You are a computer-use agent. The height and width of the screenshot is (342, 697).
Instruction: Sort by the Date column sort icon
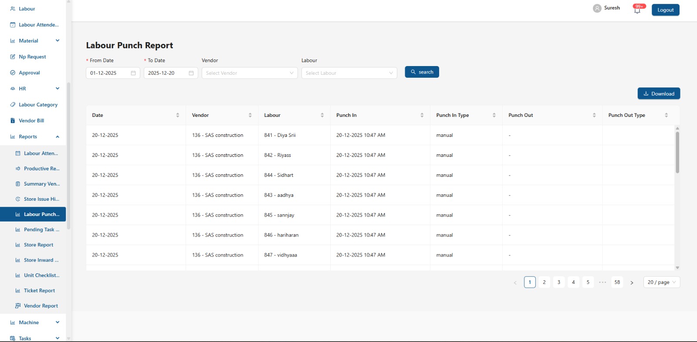(178, 115)
